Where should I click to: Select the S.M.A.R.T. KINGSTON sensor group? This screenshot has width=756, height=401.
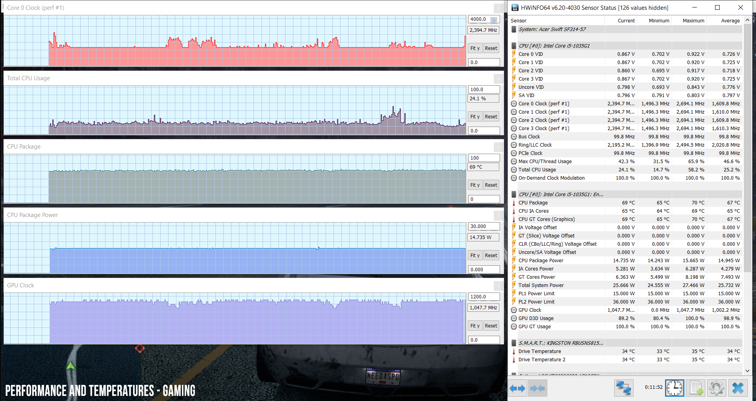[626, 343]
